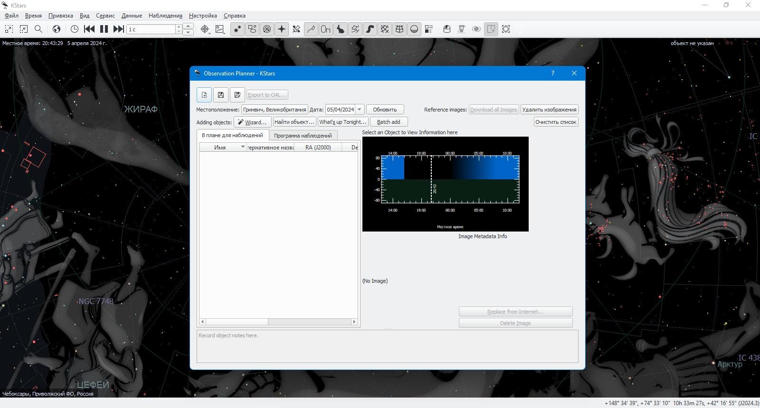The image size is (760, 408).
Task: Open Set Geographic Location globe icon
Action: coord(57,29)
